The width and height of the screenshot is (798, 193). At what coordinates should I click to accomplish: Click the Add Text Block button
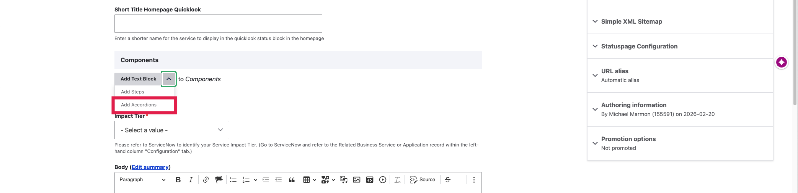[138, 79]
